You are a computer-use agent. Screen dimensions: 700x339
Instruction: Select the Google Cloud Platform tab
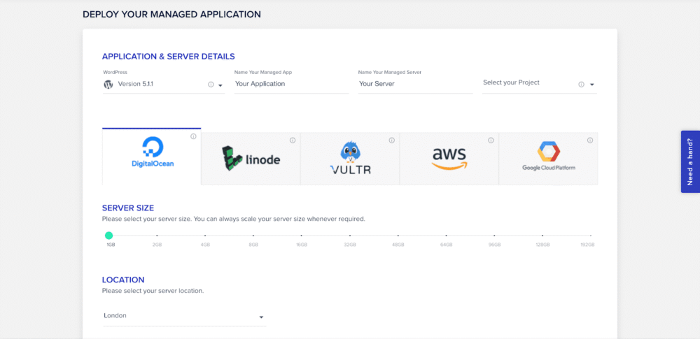tap(548, 159)
